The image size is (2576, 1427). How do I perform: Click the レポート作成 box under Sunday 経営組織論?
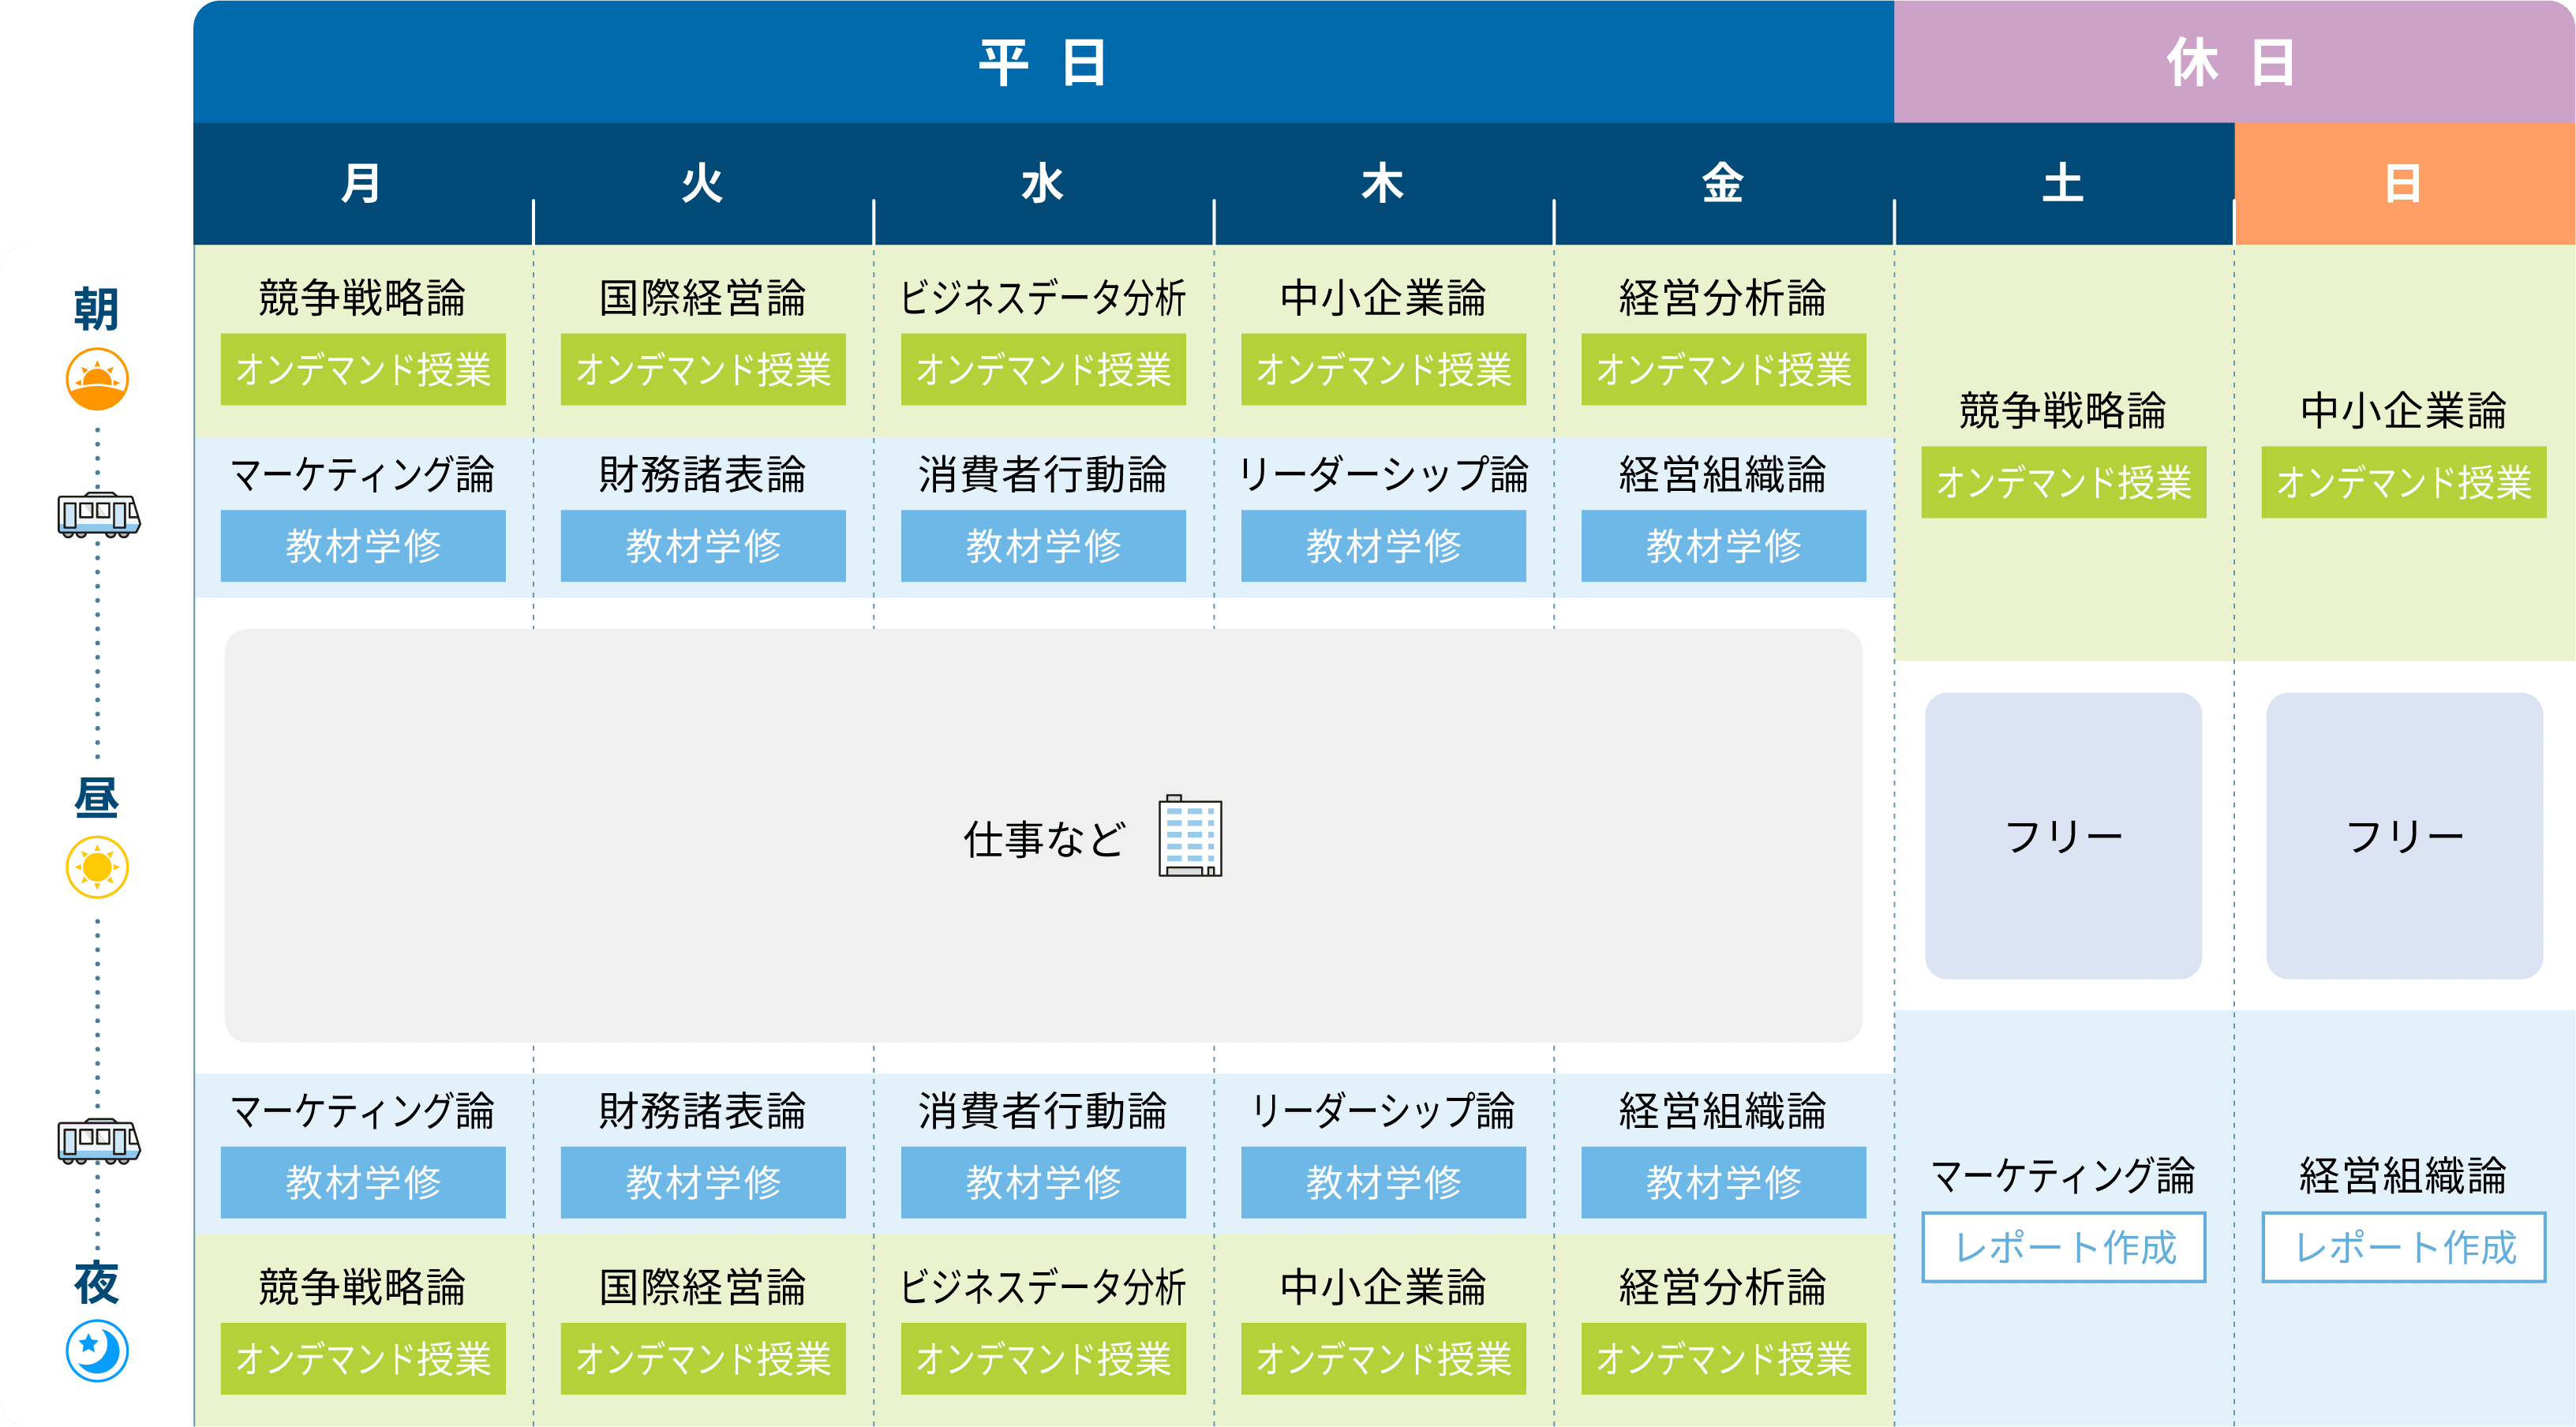[x=2404, y=1247]
